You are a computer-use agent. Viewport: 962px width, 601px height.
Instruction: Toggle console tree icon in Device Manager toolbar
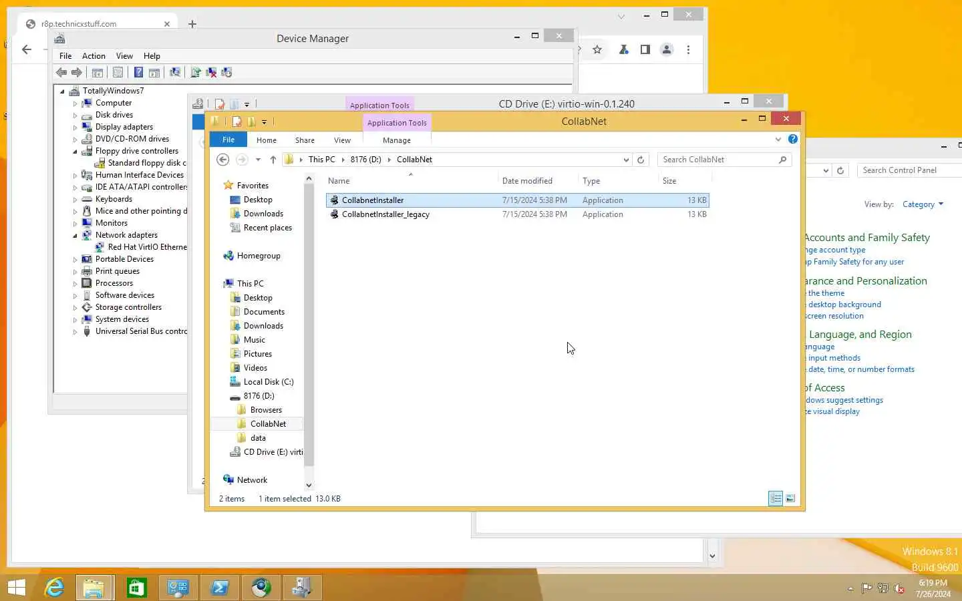click(98, 72)
